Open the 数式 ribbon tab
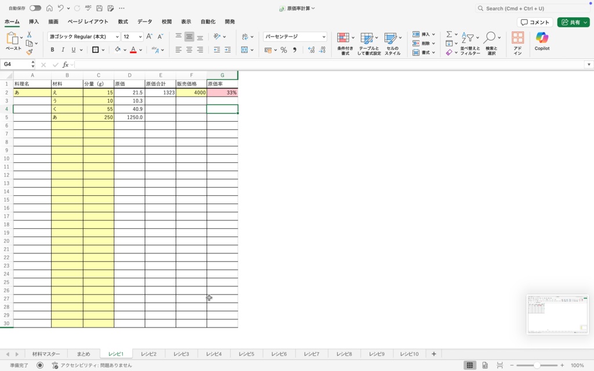Screen dimensions: 594x371 [123, 22]
